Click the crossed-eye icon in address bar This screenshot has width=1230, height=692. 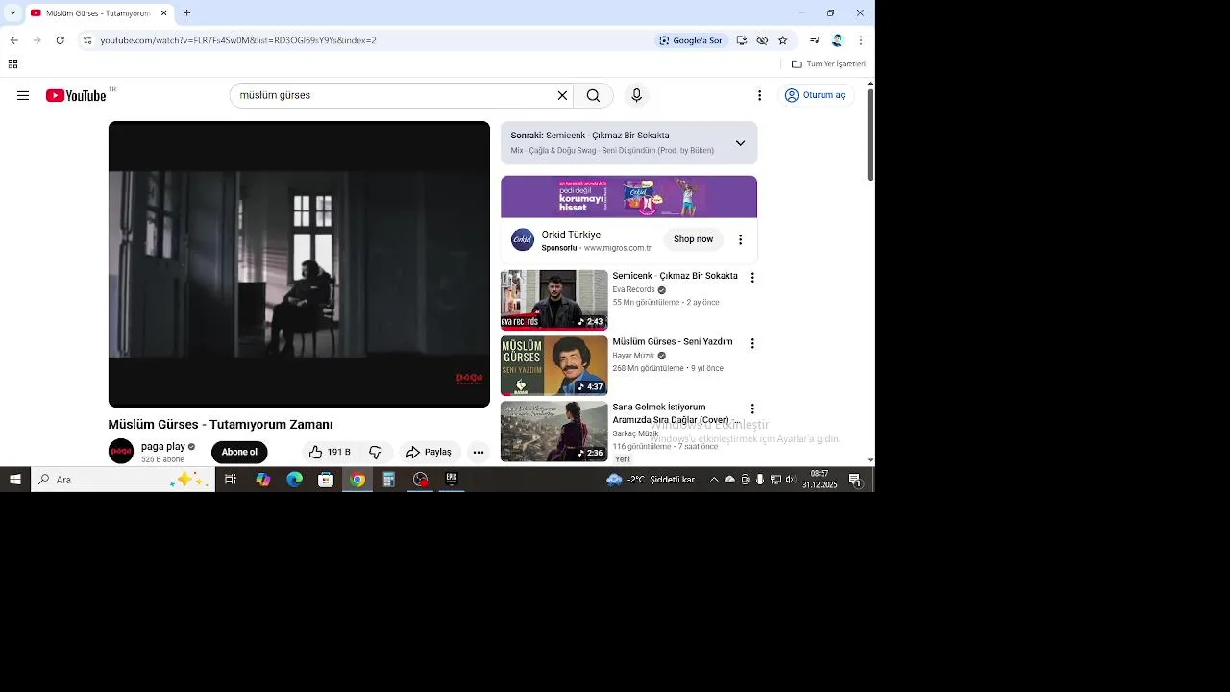[762, 40]
